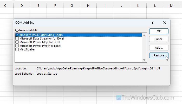Click add-in list scroll down arrow
The width and height of the screenshot is (182, 104).
(144, 60)
